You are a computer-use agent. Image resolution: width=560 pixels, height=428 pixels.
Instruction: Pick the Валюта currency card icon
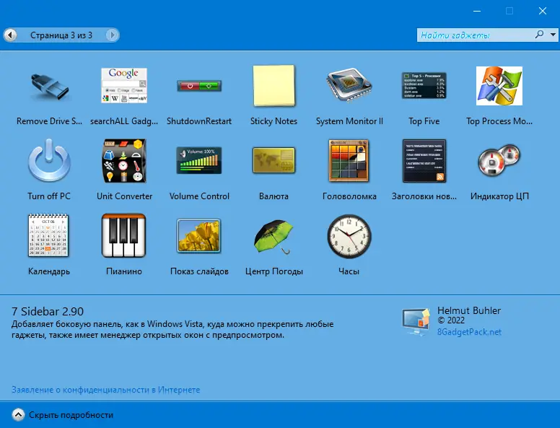tap(274, 160)
